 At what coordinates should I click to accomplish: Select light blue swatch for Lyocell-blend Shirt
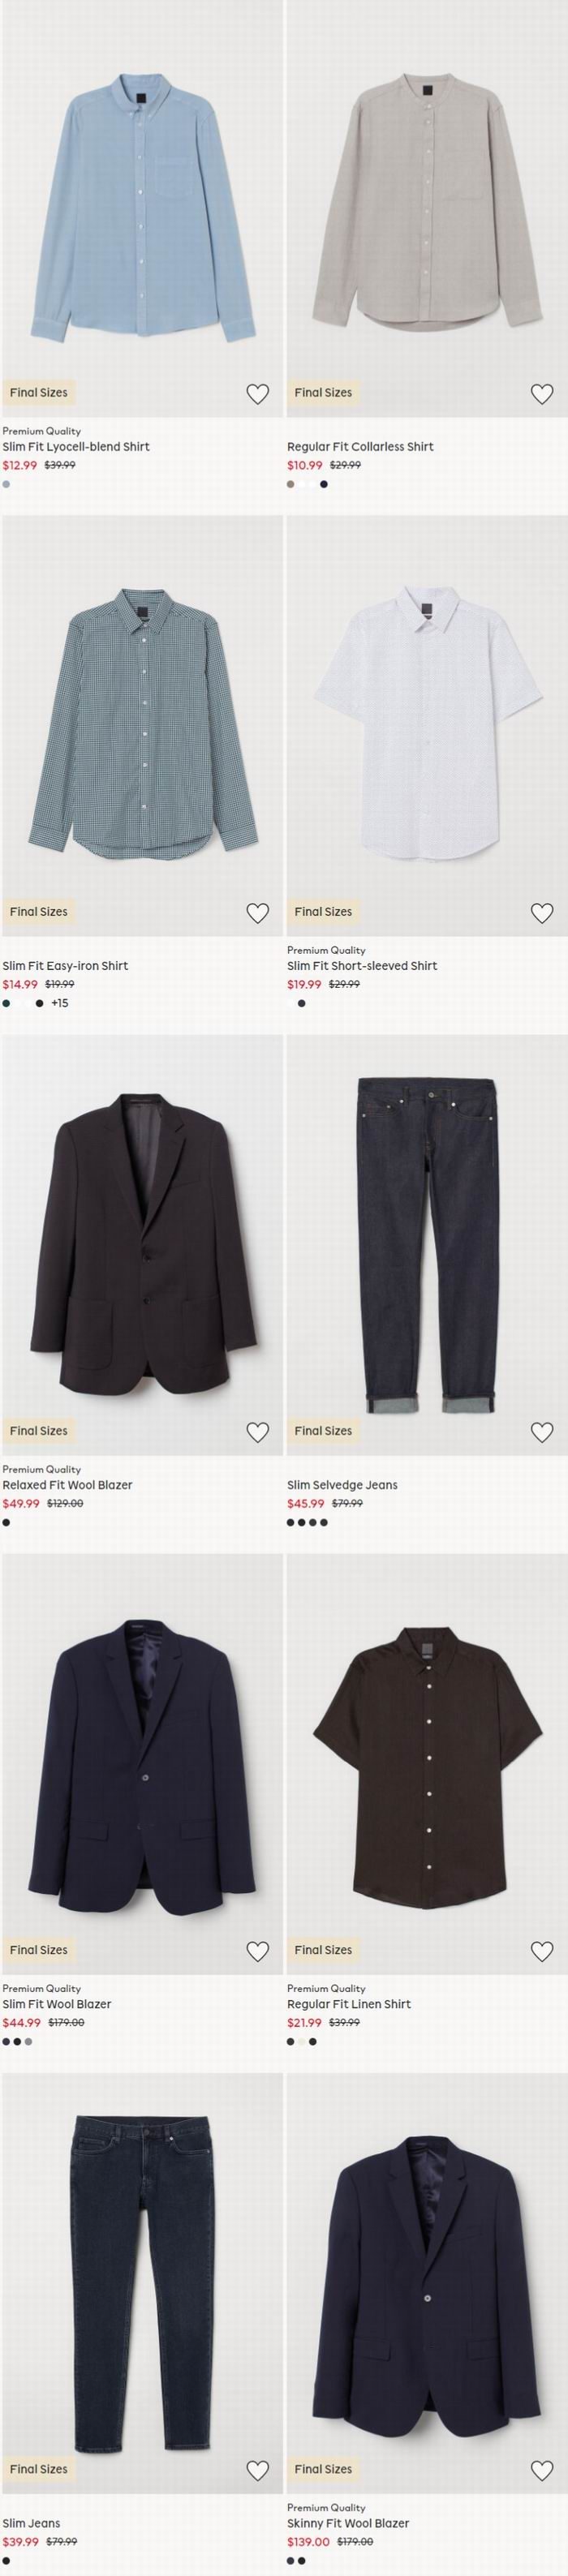pyautogui.click(x=7, y=484)
